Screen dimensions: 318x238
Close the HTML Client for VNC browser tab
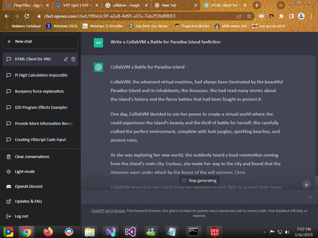pos(245,5)
